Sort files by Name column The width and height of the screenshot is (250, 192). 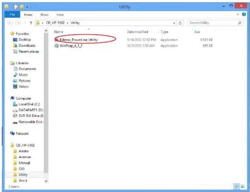[58, 32]
